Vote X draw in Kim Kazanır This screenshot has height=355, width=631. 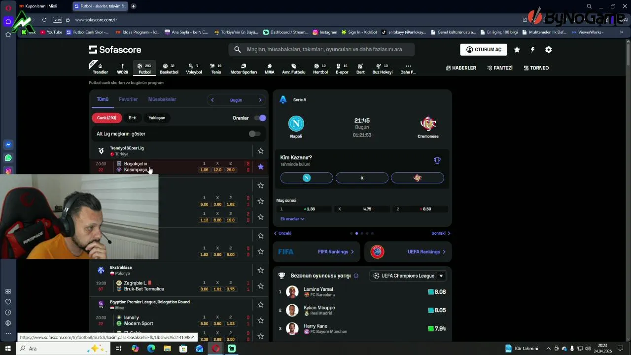pos(362,178)
